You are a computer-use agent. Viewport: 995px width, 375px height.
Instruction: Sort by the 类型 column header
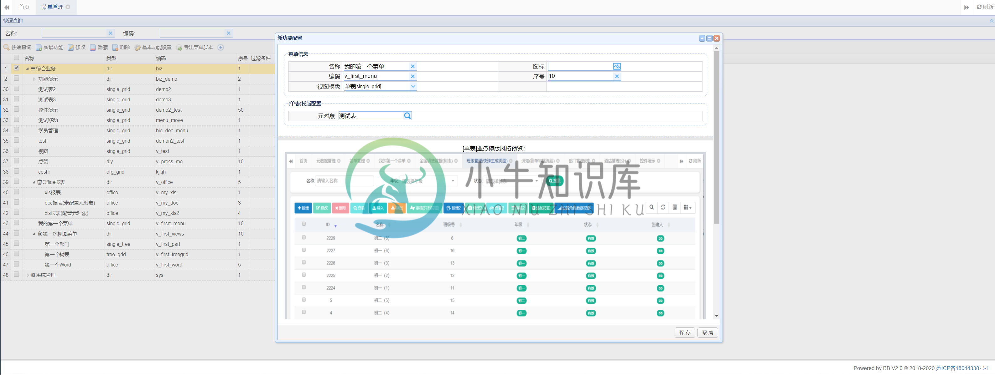(129, 58)
